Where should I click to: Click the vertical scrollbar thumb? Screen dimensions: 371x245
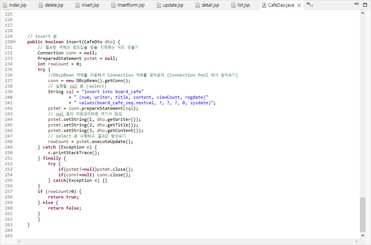click(363, 214)
